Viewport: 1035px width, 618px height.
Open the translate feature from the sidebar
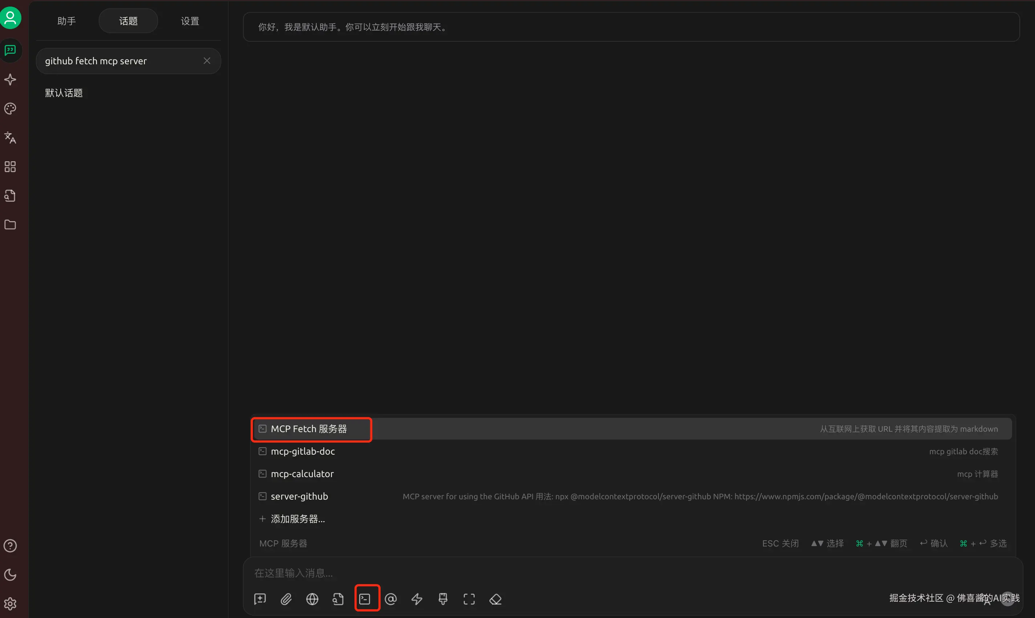click(10, 138)
